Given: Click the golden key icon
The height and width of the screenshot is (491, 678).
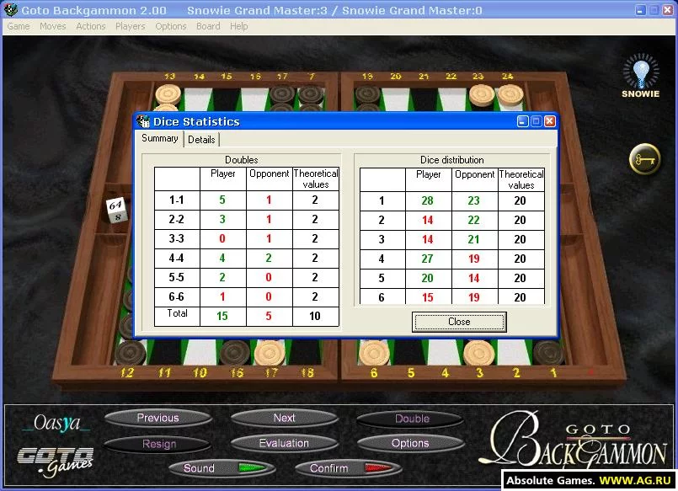Looking at the screenshot, I should point(644,159).
